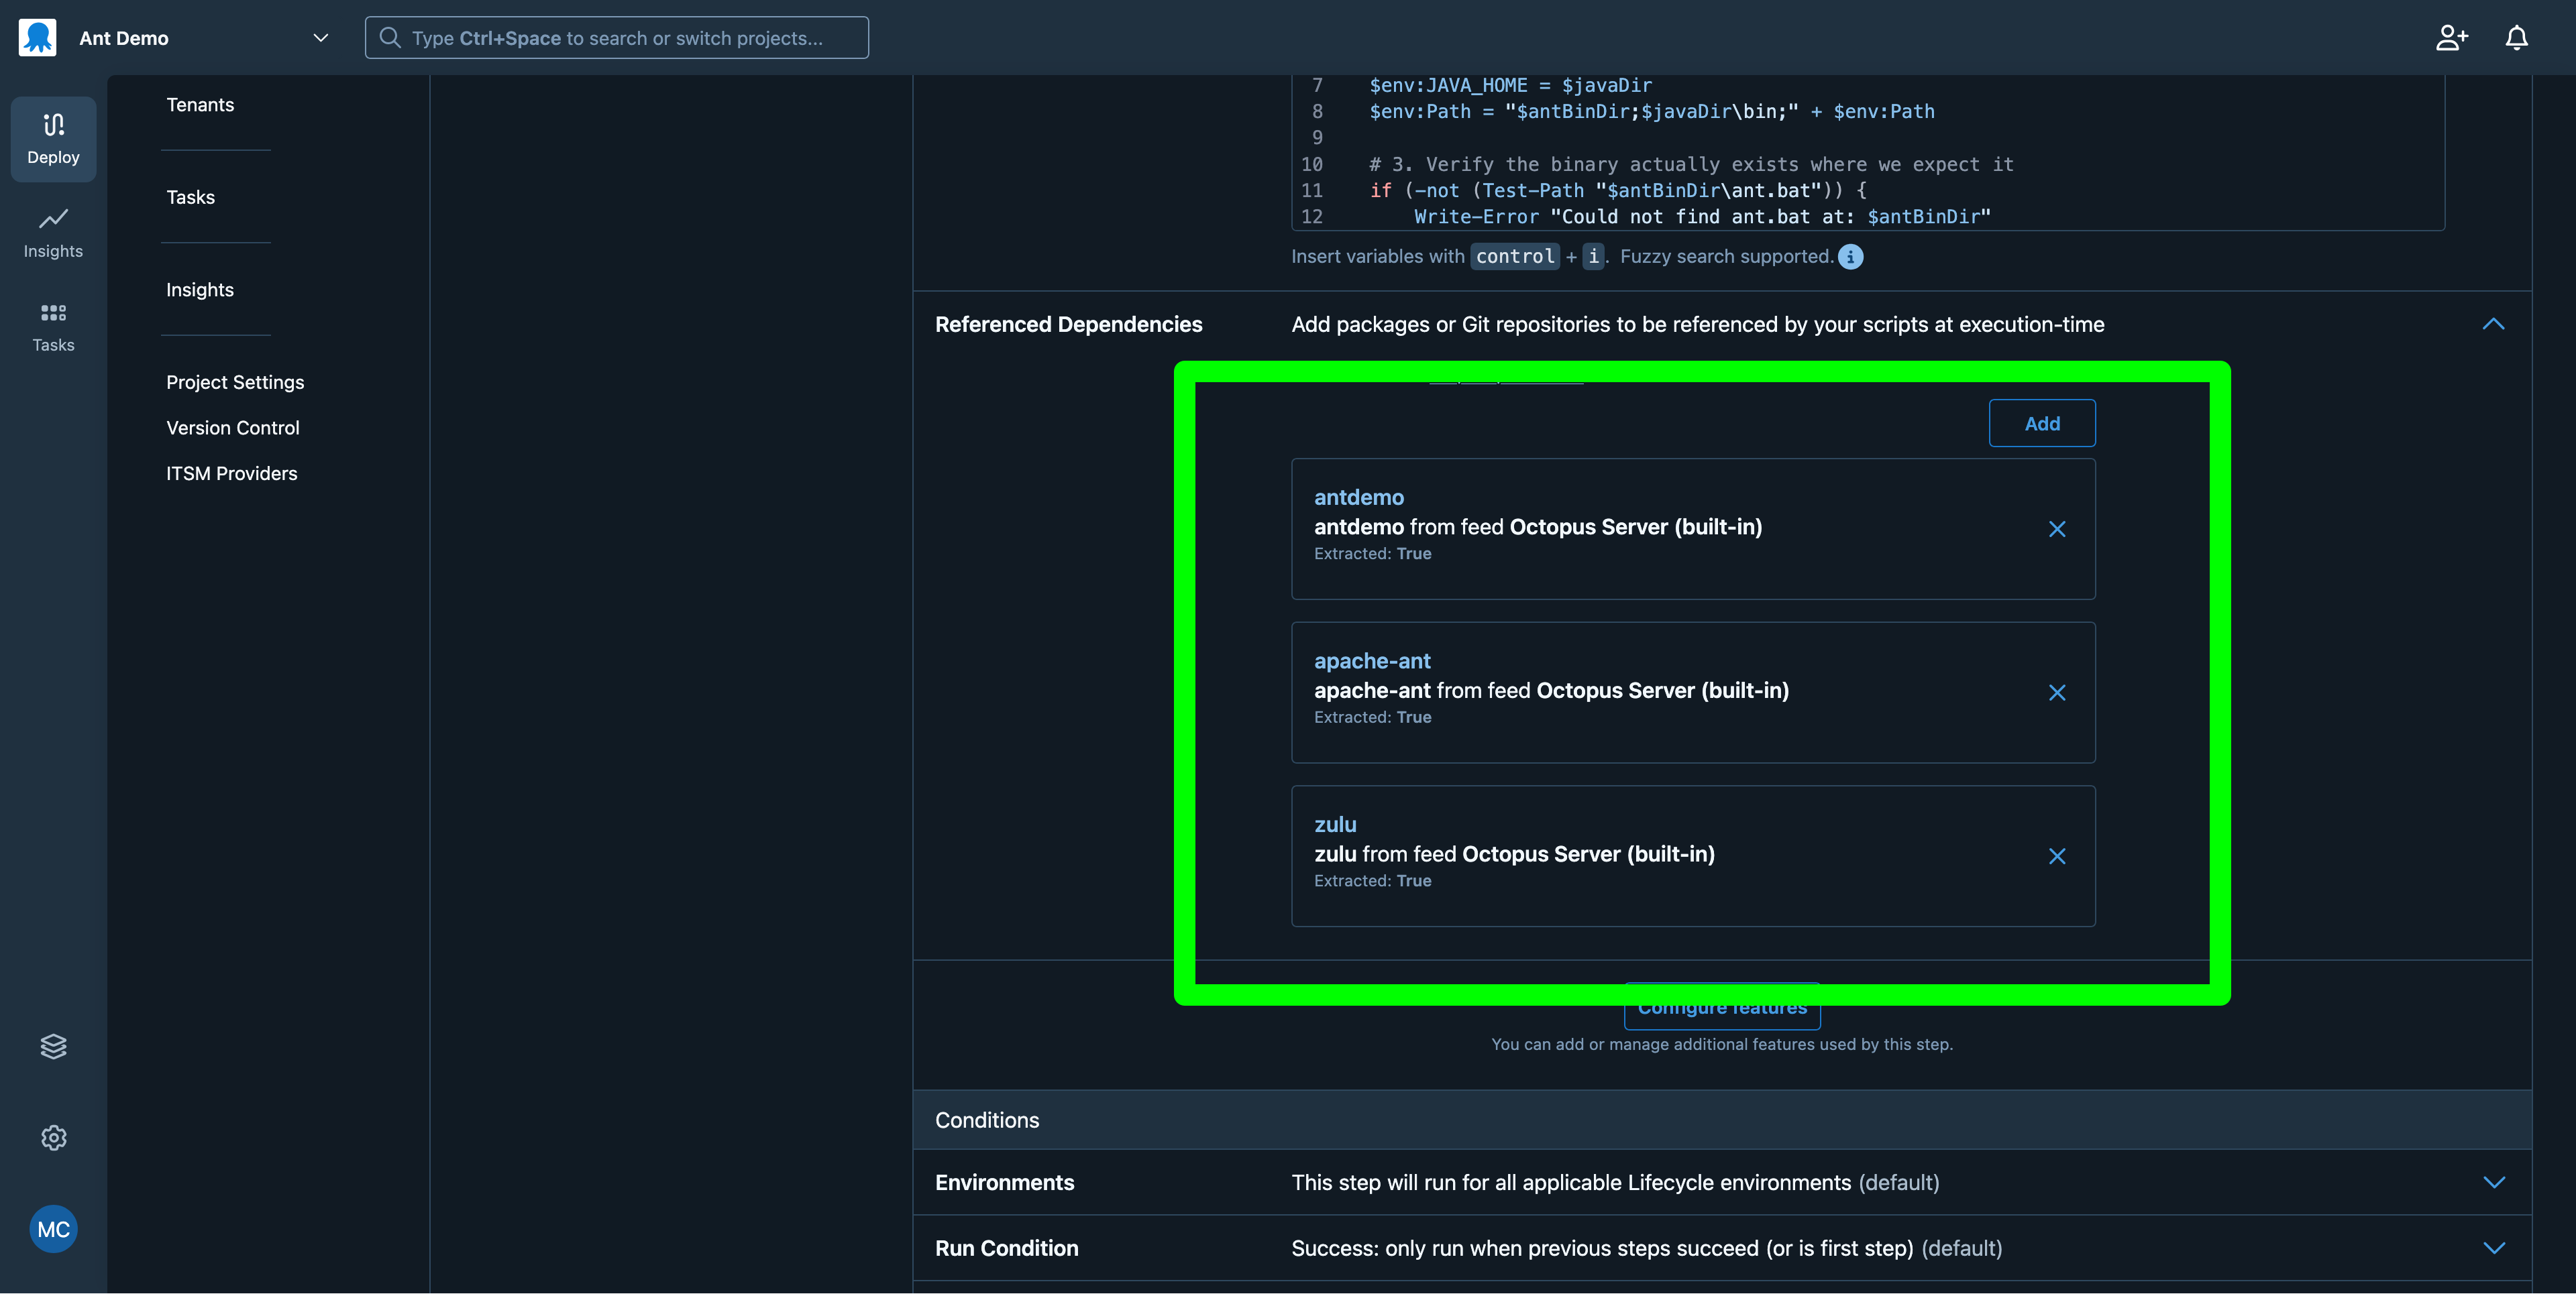Open Project Settings menu item

pyautogui.click(x=235, y=381)
